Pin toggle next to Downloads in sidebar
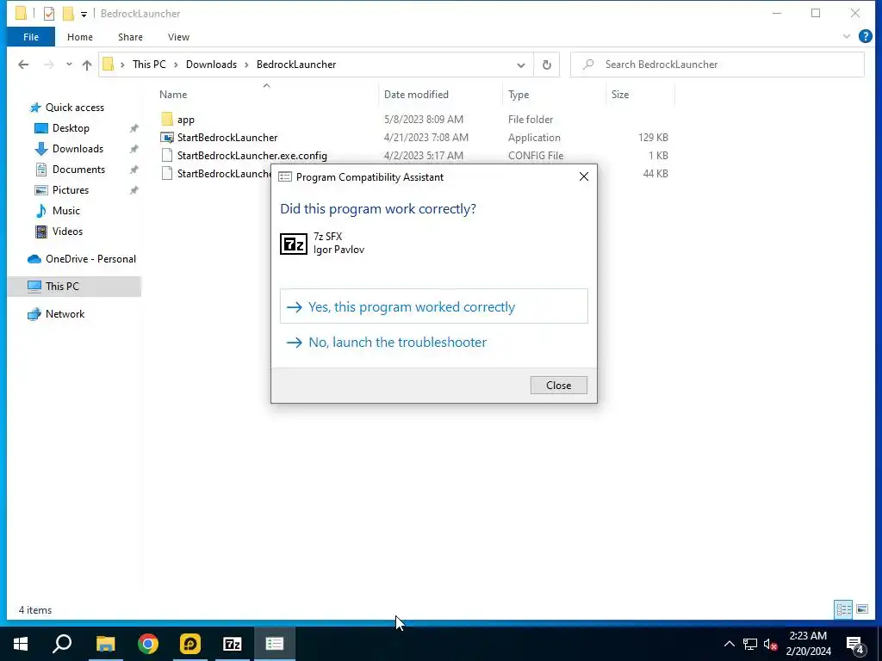Image resolution: width=882 pixels, height=661 pixels. pyautogui.click(x=134, y=150)
